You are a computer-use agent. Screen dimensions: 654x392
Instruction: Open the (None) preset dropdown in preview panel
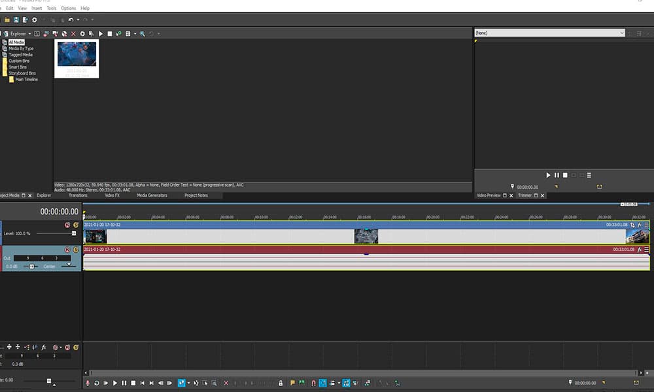pyautogui.click(x=549, y=33)
